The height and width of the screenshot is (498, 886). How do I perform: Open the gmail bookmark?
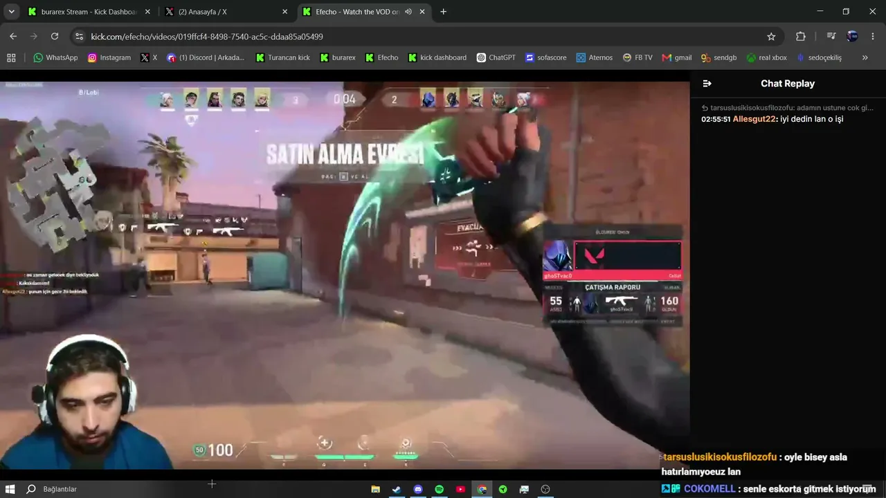[x=676, y=57]
